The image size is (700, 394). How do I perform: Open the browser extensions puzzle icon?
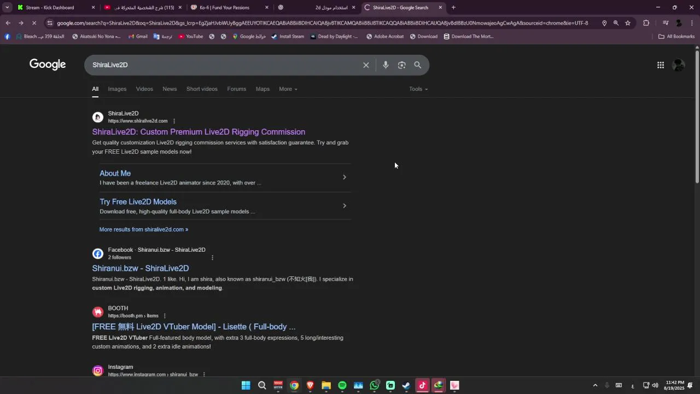point(646,23)
